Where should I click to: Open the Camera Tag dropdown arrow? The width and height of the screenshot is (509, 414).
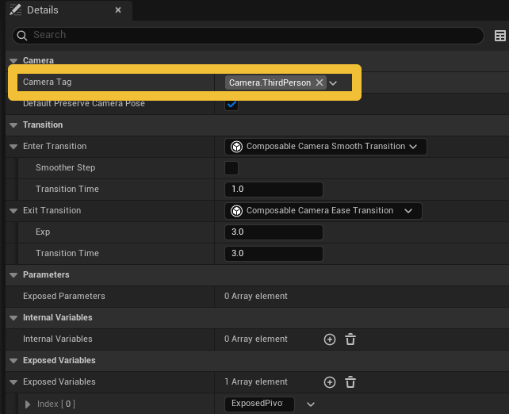click(334, 83)
